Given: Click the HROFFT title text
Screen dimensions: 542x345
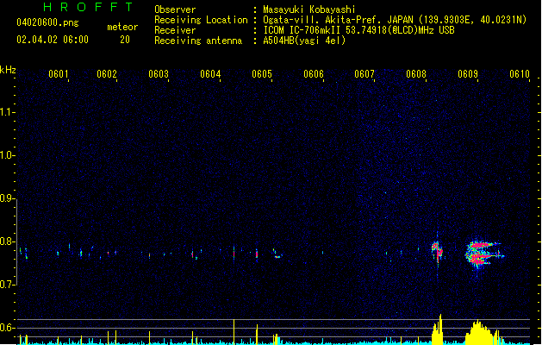Looking at the screenshot, I should (x=89, y=7).
